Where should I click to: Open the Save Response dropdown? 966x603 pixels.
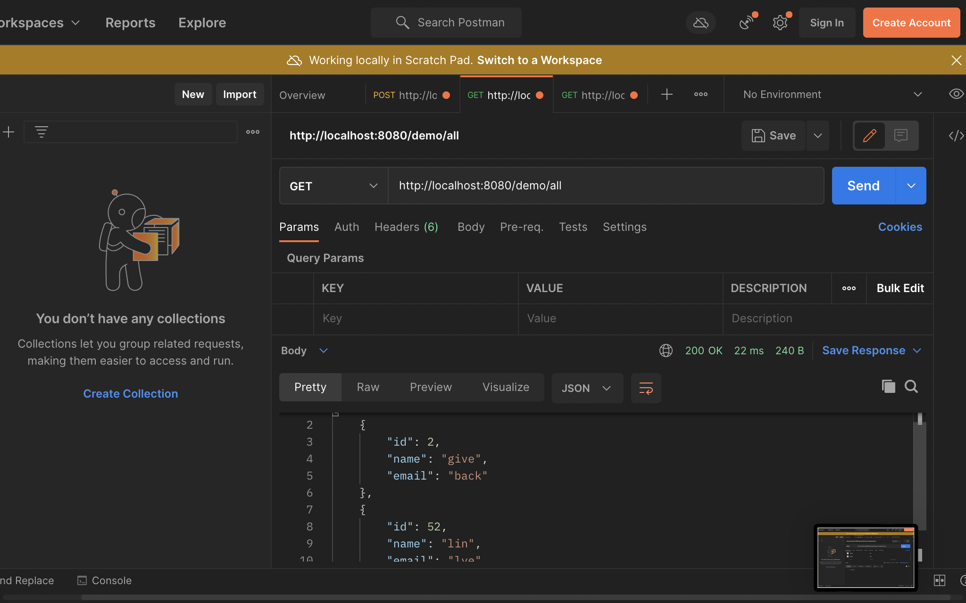coord(872,350)
